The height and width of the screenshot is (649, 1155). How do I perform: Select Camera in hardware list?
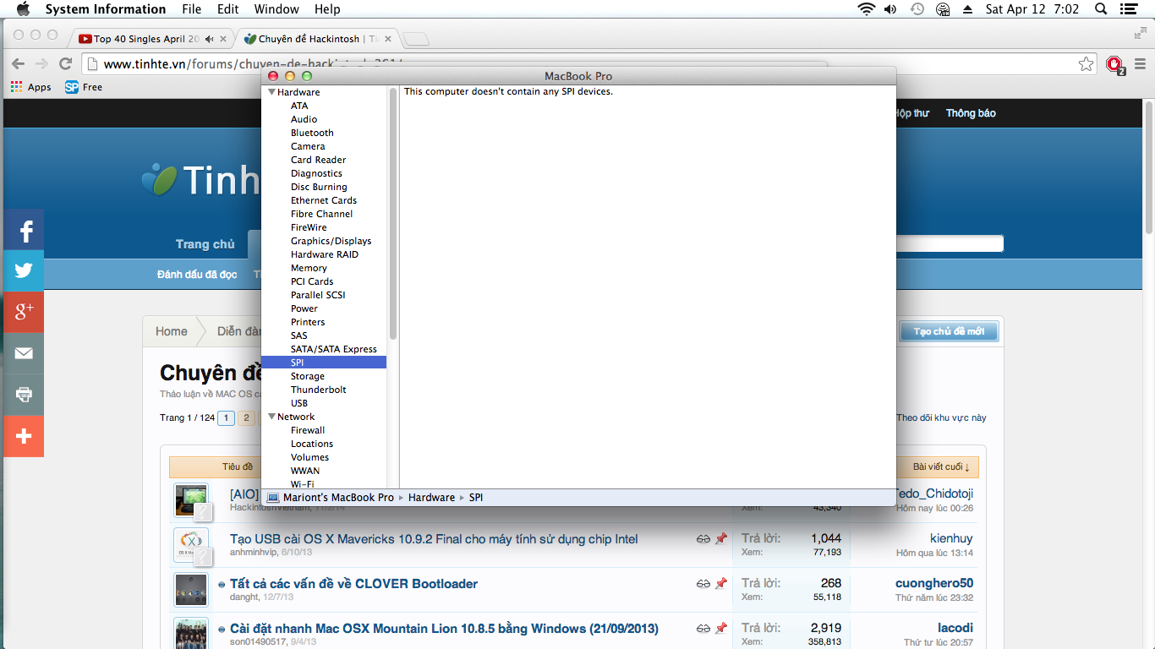[308, 146]
